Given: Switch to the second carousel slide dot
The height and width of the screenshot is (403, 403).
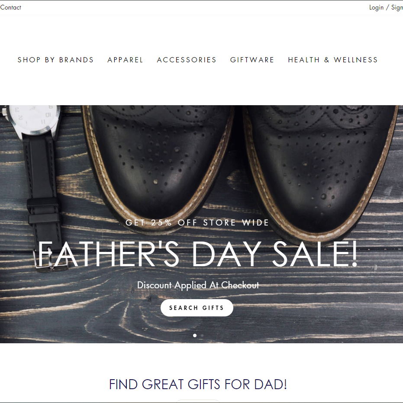Looking at the screenshot, I should (202, 335).
